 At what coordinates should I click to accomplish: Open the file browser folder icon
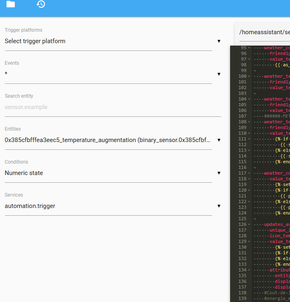tap(11, 4)
